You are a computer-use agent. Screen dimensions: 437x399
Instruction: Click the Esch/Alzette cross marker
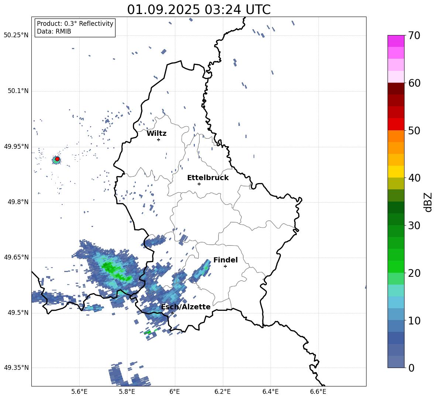pyautogui.click(x=172, y=313)
